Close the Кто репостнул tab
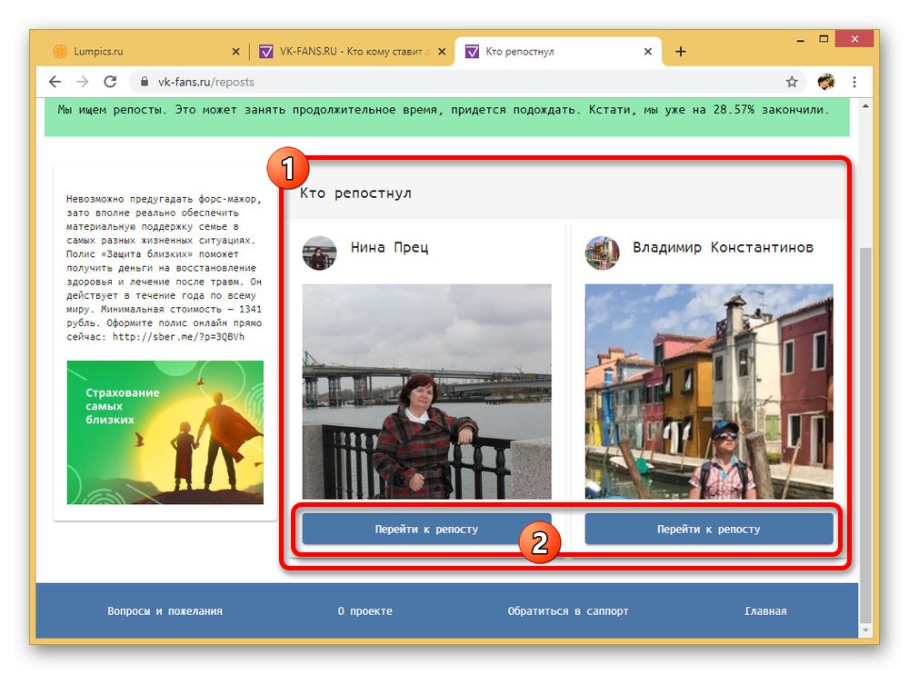909x674 pixels. (648, 52)
